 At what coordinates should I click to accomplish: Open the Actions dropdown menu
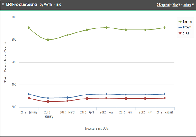click(187, 5)
